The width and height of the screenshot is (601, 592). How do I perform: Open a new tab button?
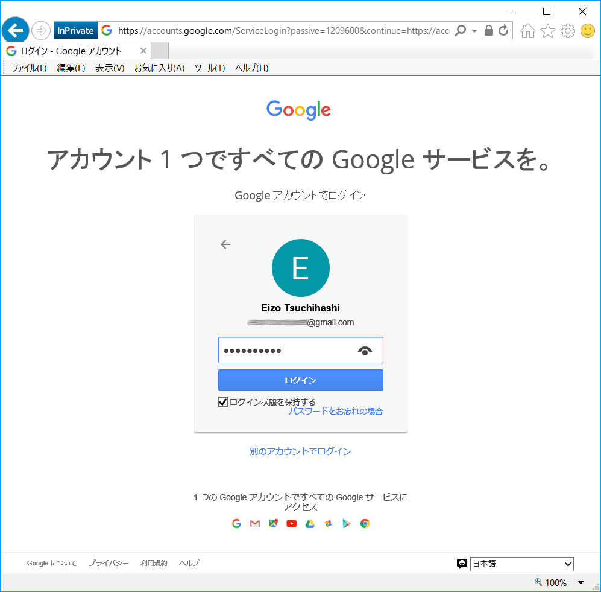[x=160, y=51]
